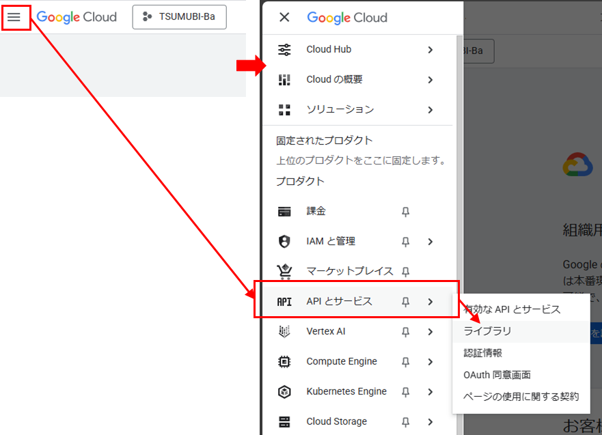
Task: Expand the Compute Engine submenu chevron
Action: click(430, 362)
